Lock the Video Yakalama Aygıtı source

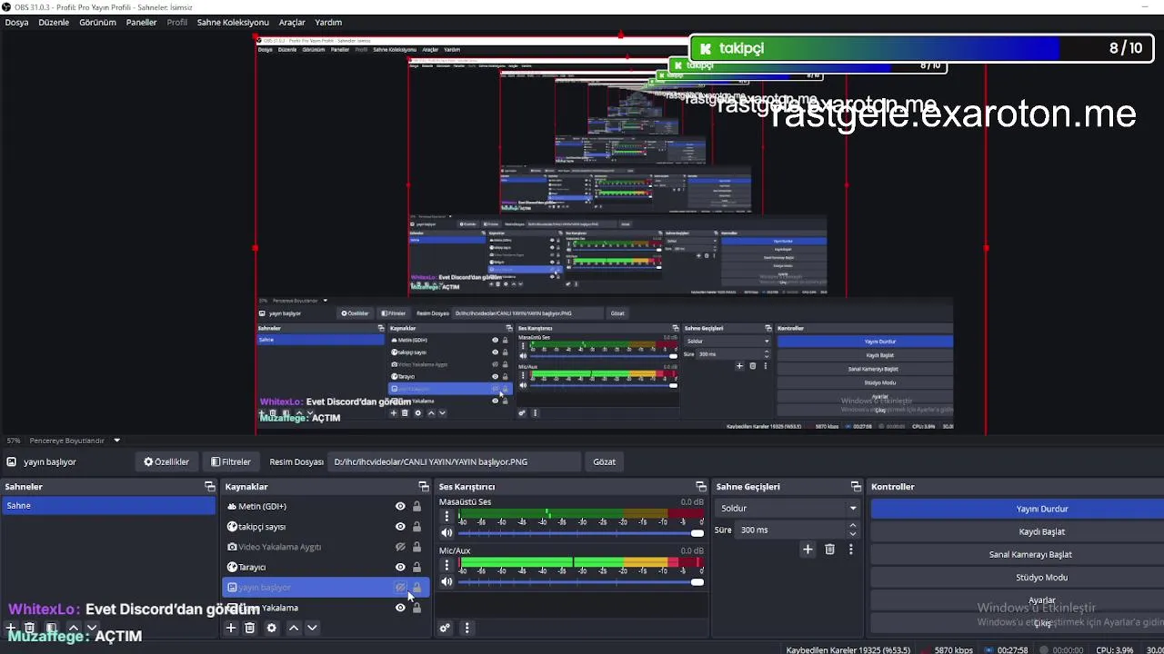(417, 547)
